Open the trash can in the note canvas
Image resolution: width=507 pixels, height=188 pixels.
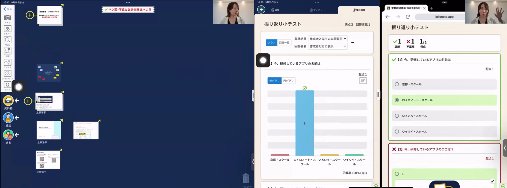coord(246,178)
